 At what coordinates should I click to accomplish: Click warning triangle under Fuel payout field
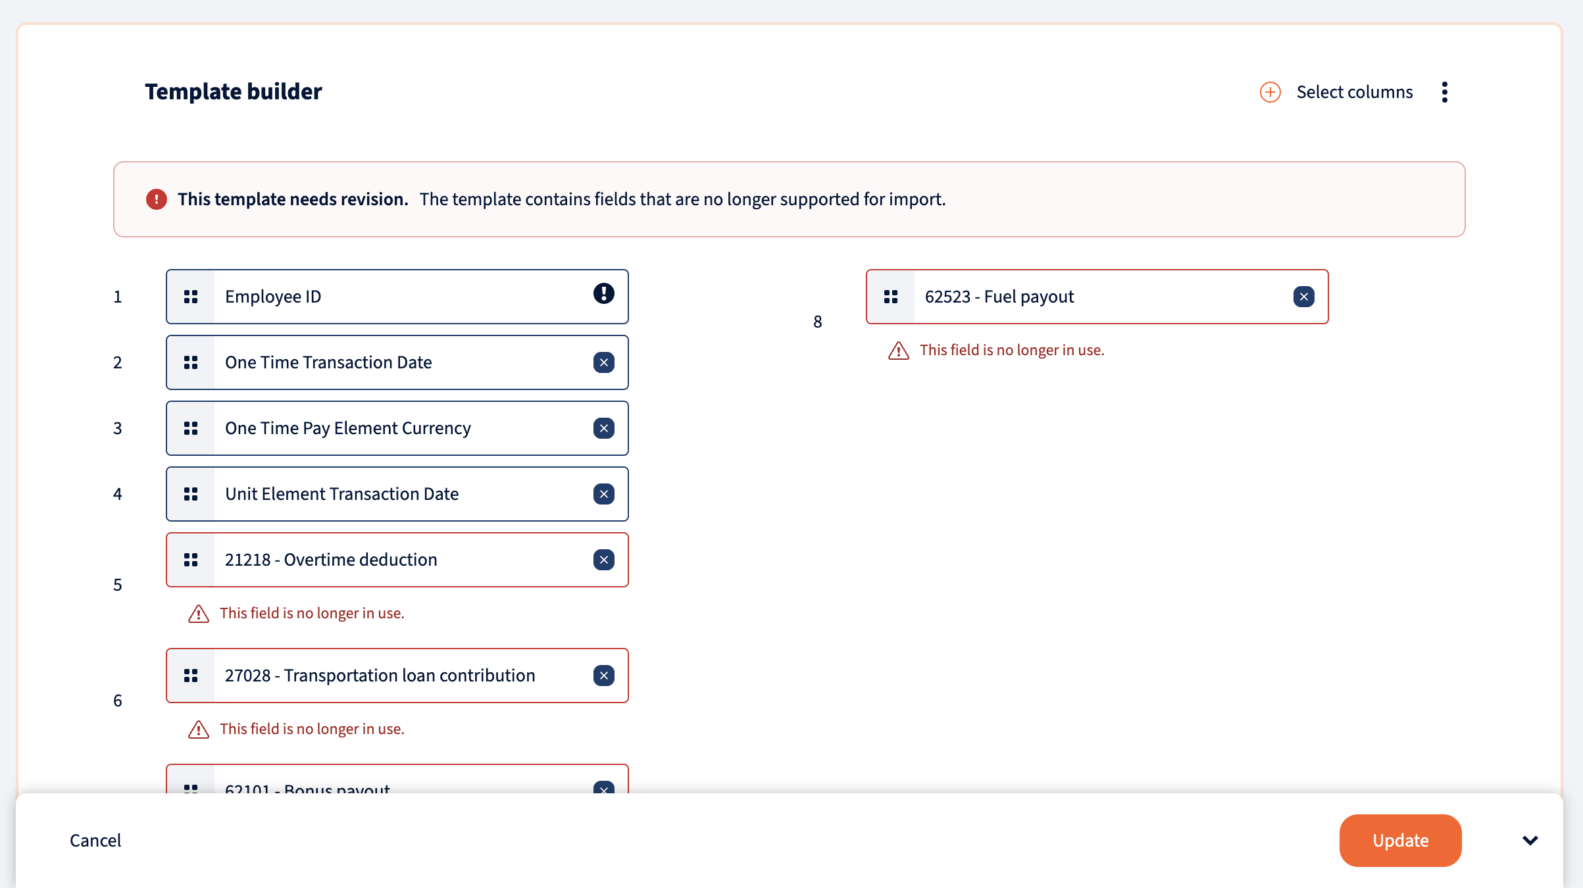click(x=898, y=351)
